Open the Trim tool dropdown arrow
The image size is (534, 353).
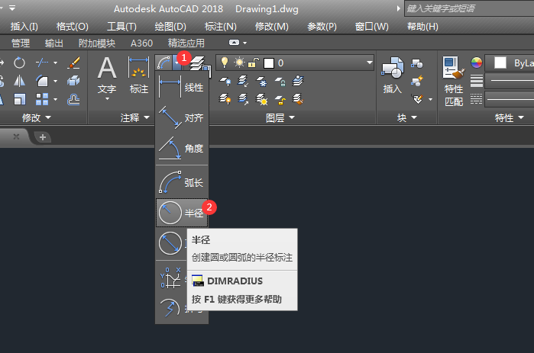pyautogui.click(x=55, y=63)
